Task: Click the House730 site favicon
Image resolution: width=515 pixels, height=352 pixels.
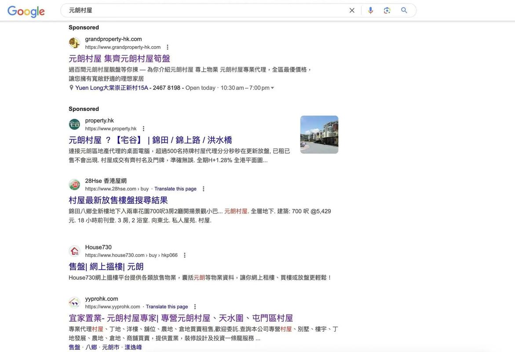Action: click(x=75, y=251)
